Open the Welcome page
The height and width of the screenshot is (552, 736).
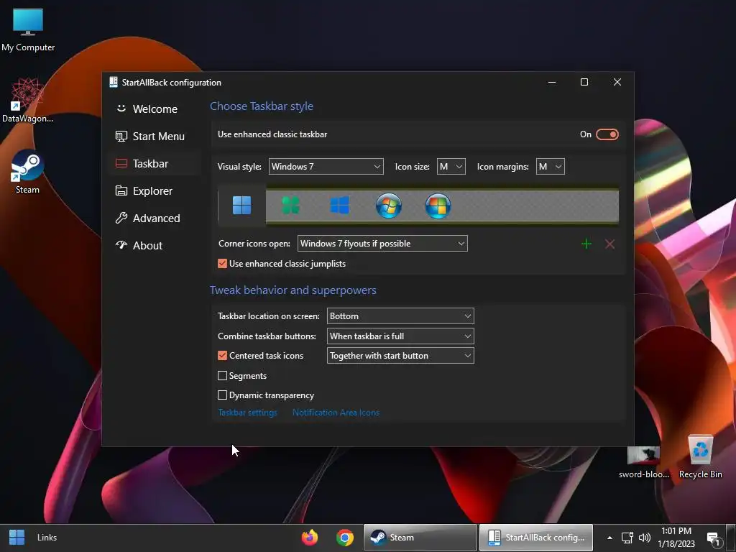pos(155,109)
